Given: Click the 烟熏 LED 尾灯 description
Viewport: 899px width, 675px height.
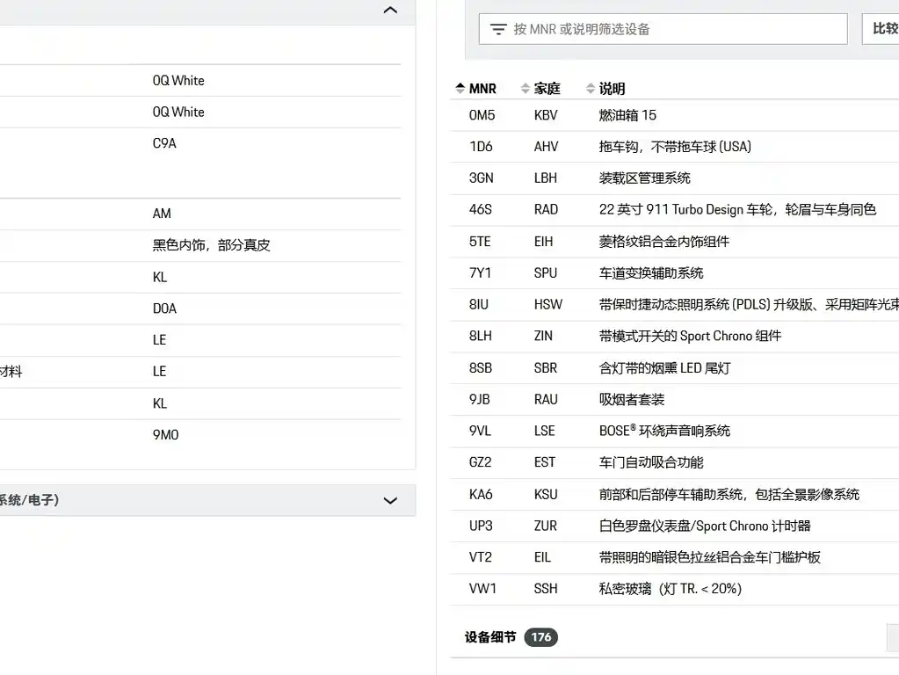Looking at the screenshot, I should pyautogui.click(x=665, y=368).
